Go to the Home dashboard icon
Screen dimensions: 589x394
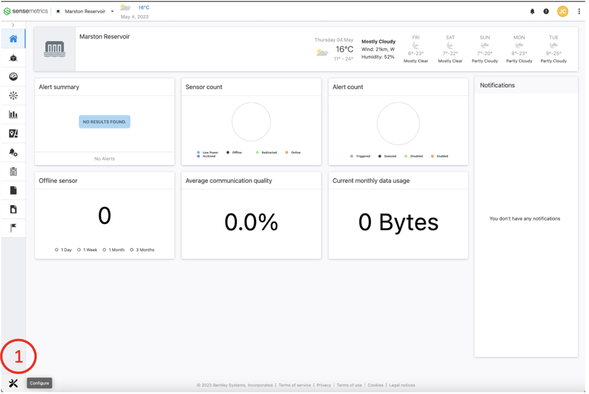[x=13, y=39]
